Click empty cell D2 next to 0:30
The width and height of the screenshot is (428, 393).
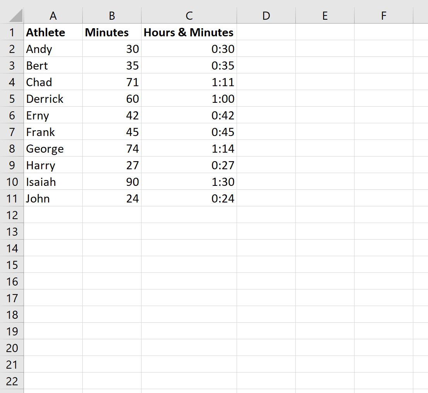tap(266, 49)
